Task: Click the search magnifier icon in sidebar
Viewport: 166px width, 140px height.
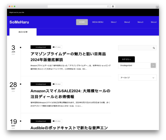Action: click(x=154, y=48)
